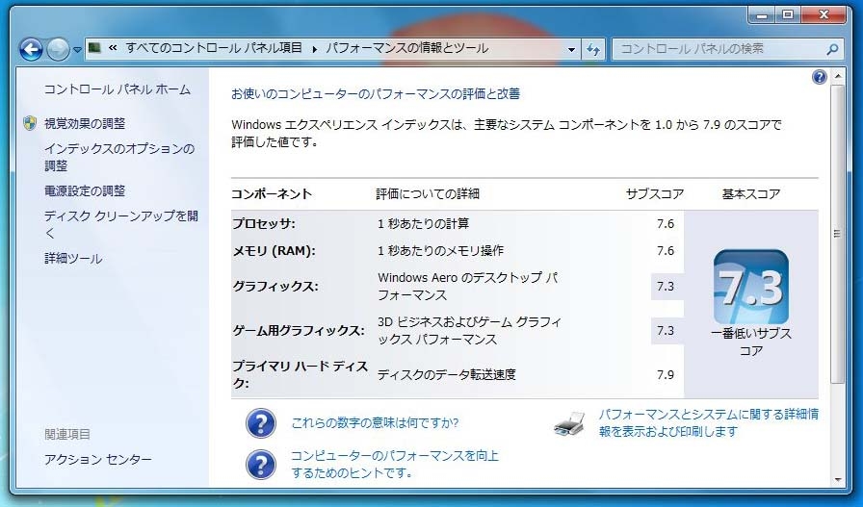Open recent pages dropdown beside Forward arrow
Viewport: 863px width, 507px height.
click(x=77, y=50)
